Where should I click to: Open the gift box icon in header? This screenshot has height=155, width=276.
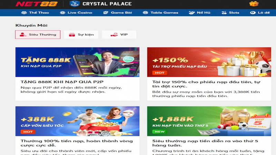[254, 4]
